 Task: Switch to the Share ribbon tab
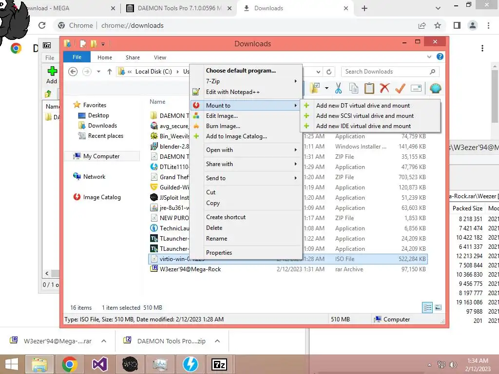point(133,57)
